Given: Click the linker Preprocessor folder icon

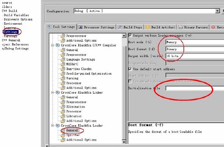Looking at the screenshot, I should pos(63,102).
